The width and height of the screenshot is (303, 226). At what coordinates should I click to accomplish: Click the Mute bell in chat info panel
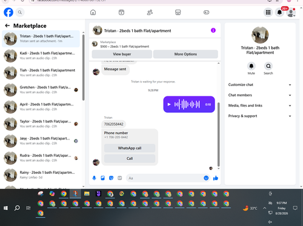click(251, 66)
